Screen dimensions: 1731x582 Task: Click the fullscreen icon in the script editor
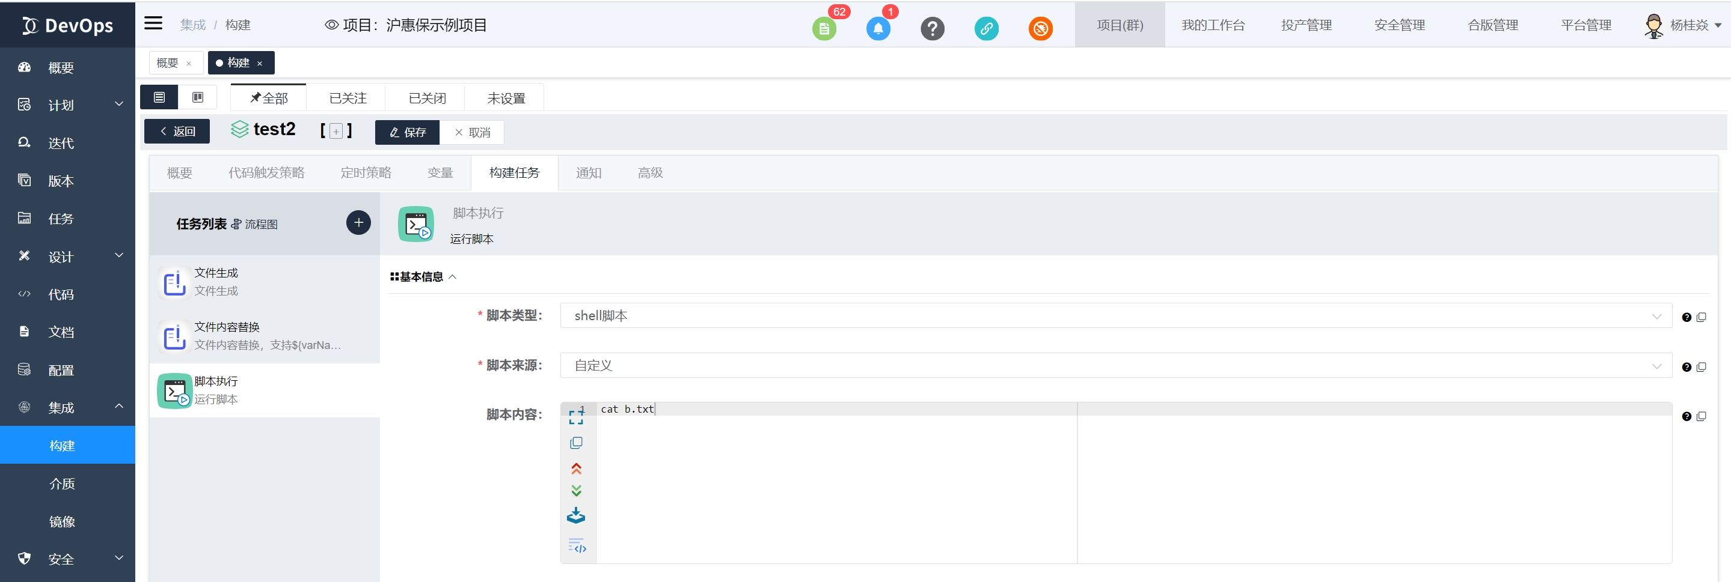point(576,417)
